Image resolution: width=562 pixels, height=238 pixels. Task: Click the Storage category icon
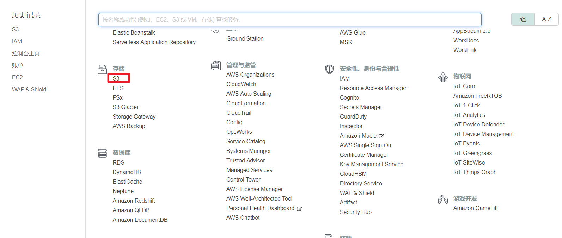(102, 69)
